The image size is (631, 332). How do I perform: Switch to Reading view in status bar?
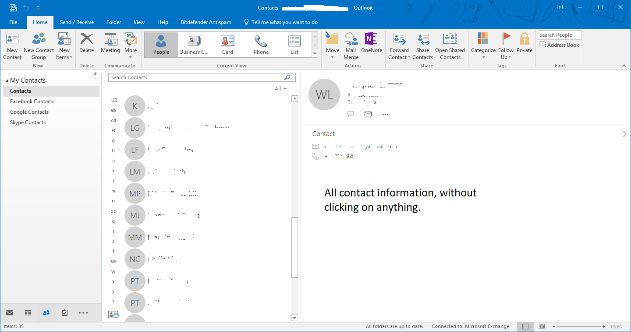point(542,327)
